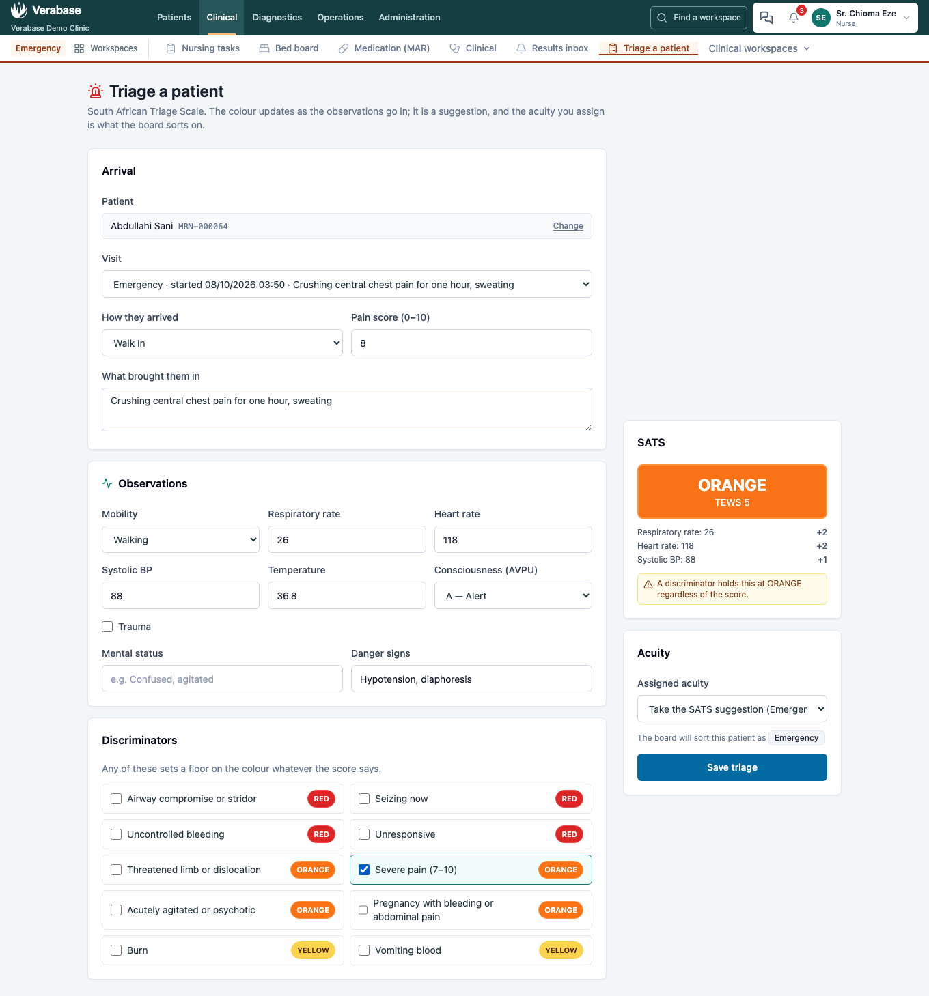Viewport: 929px width, 996px height.
Task: Click the Clinical stethoscope icon
Action: (x=455, y=48)
